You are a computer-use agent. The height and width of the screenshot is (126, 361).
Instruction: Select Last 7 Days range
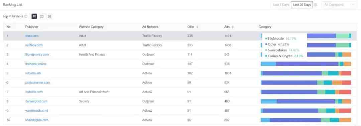point(281,5)
